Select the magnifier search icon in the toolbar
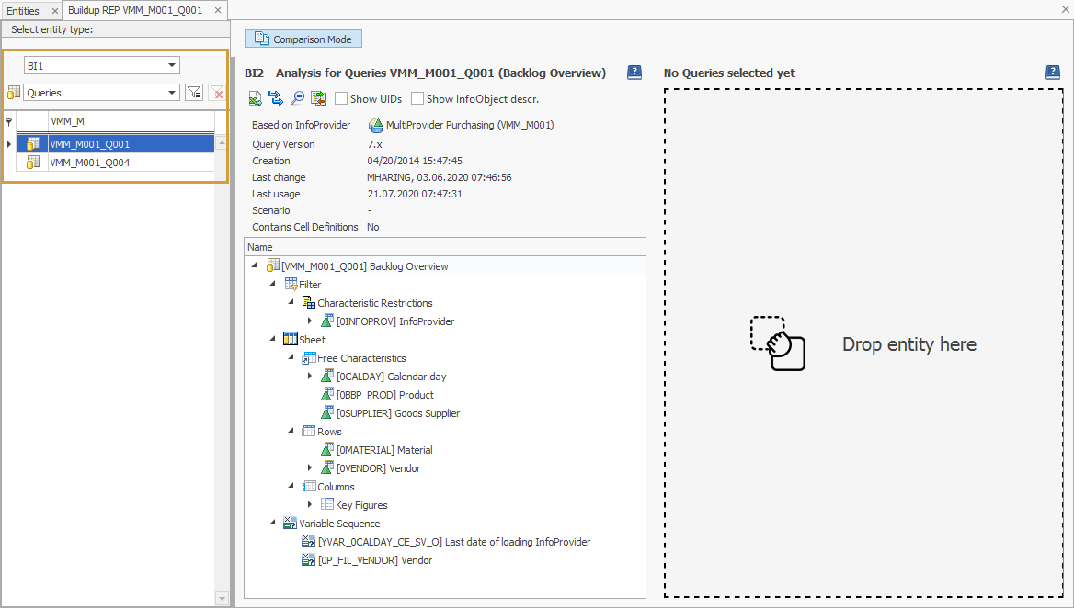 tap(297, 98)
